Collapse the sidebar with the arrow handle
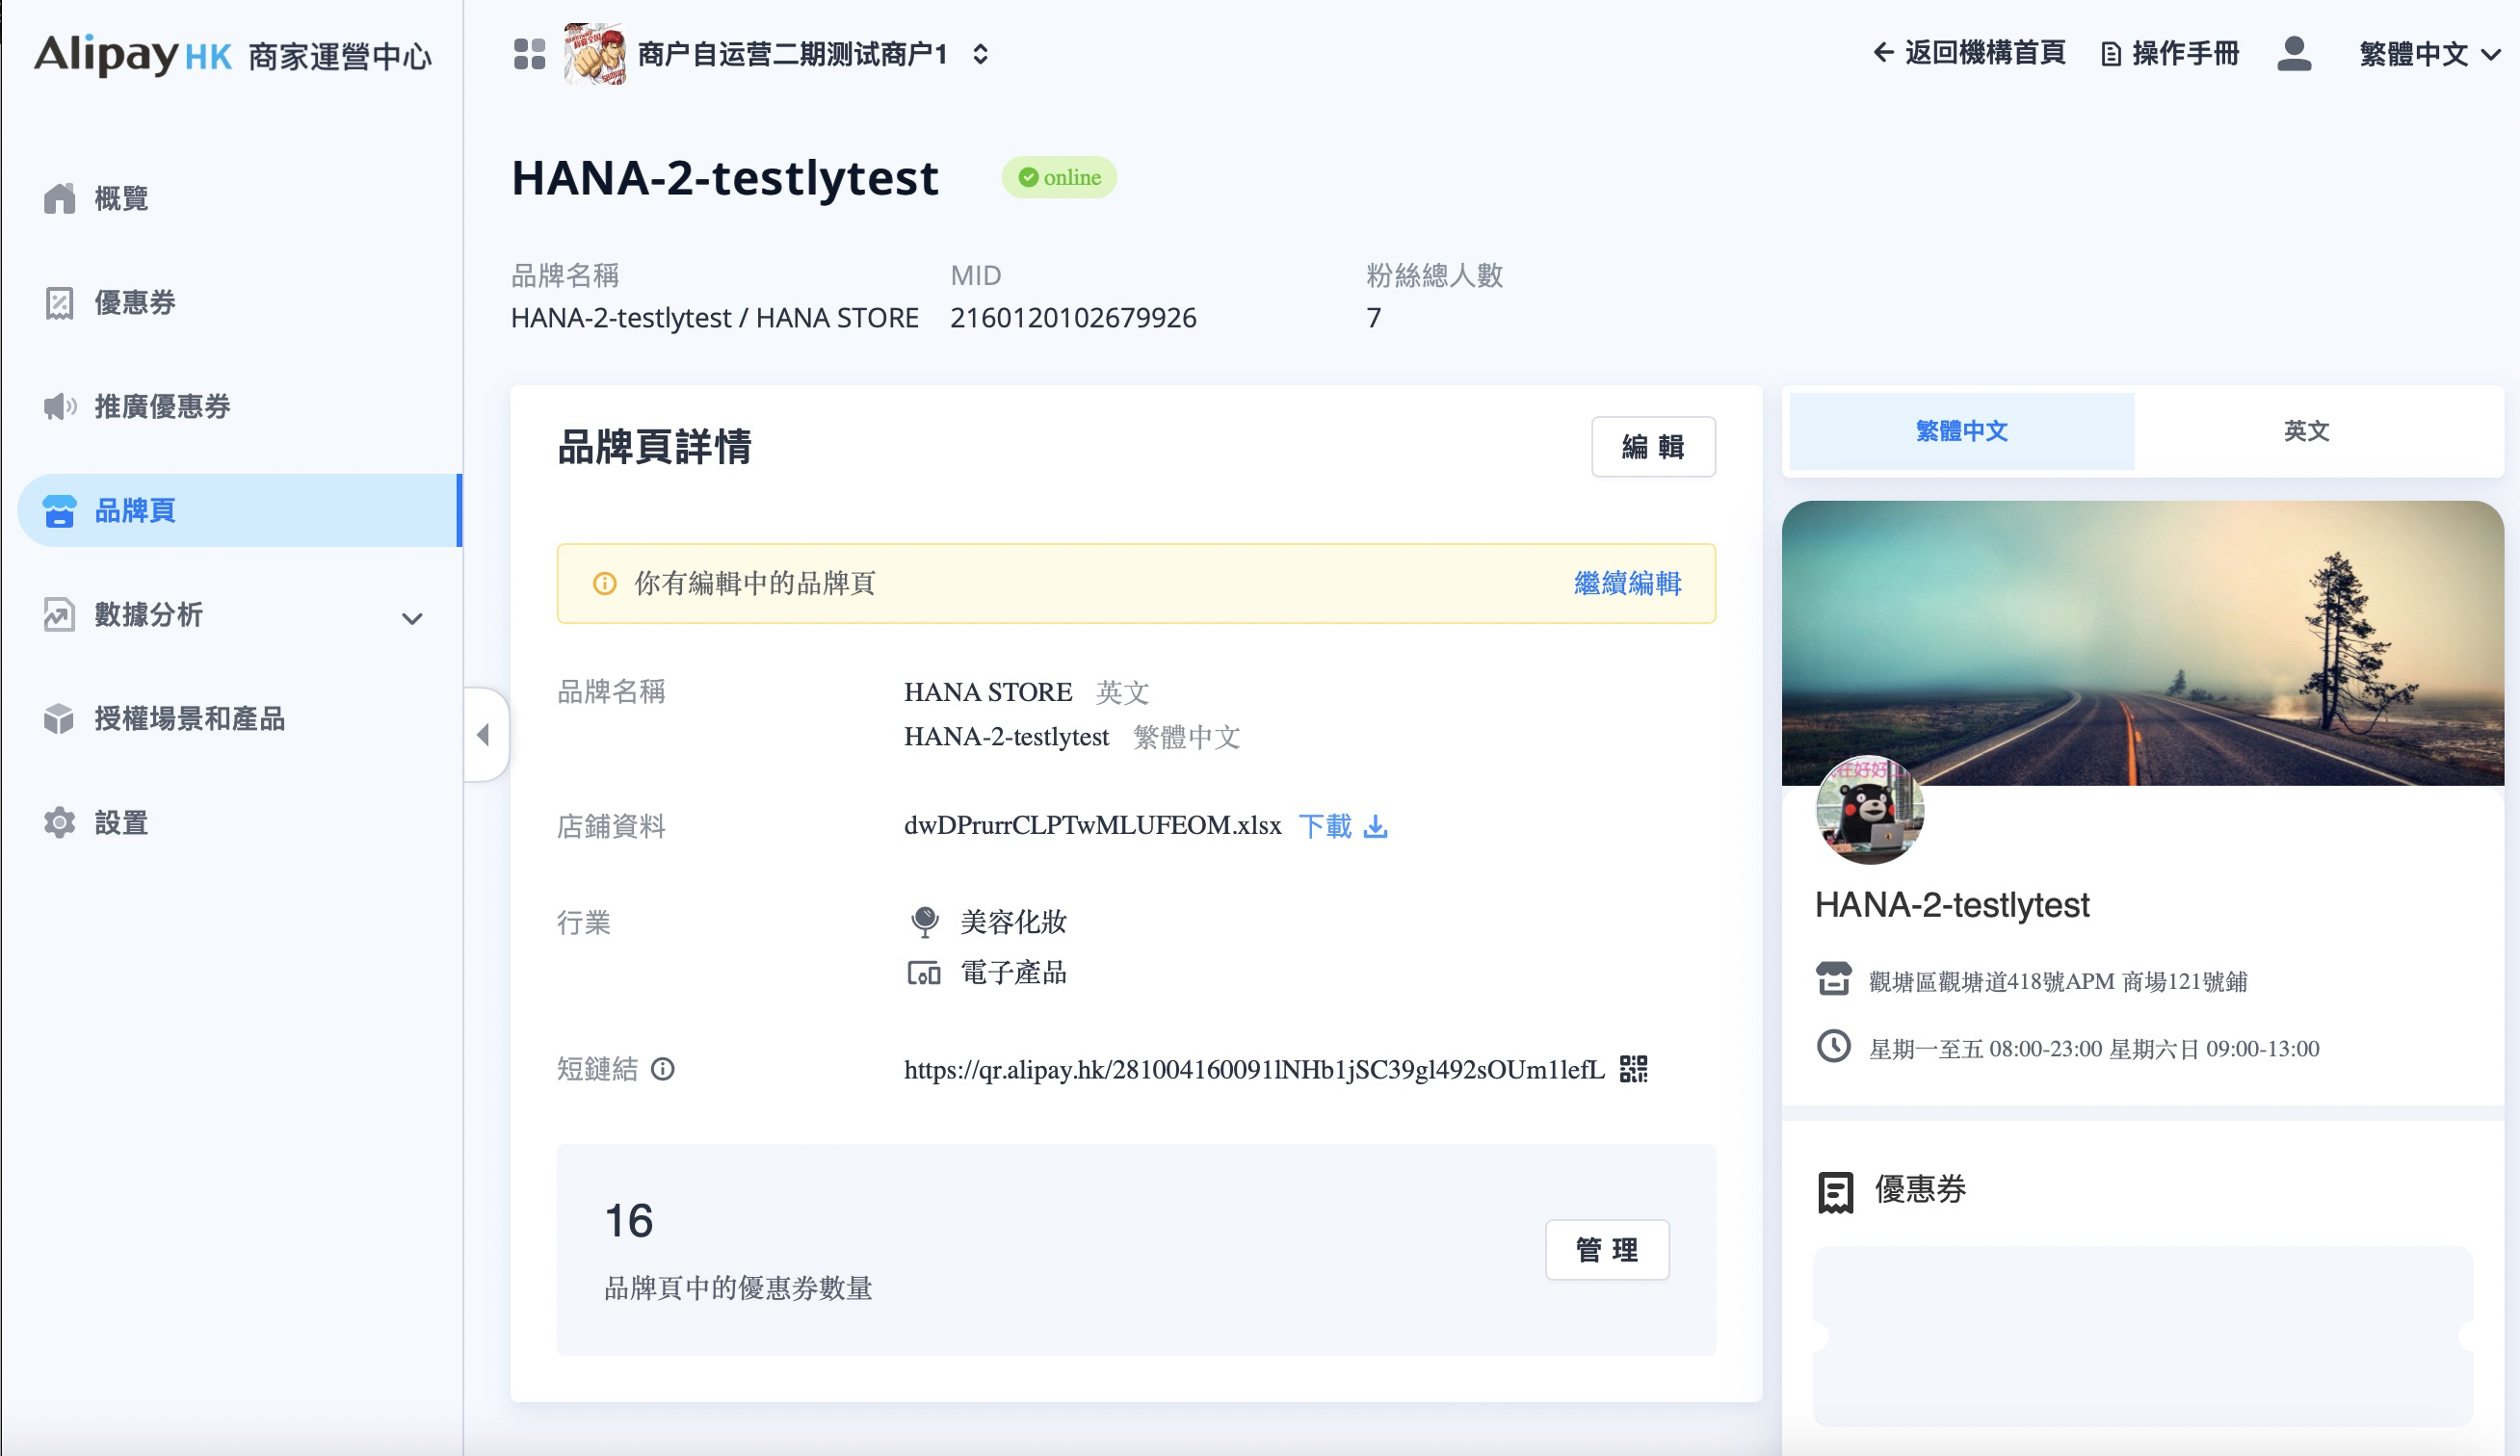Screen dimensions: 2520x1456 pos(484,735)
